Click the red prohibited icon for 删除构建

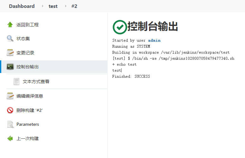click(10, 110)
